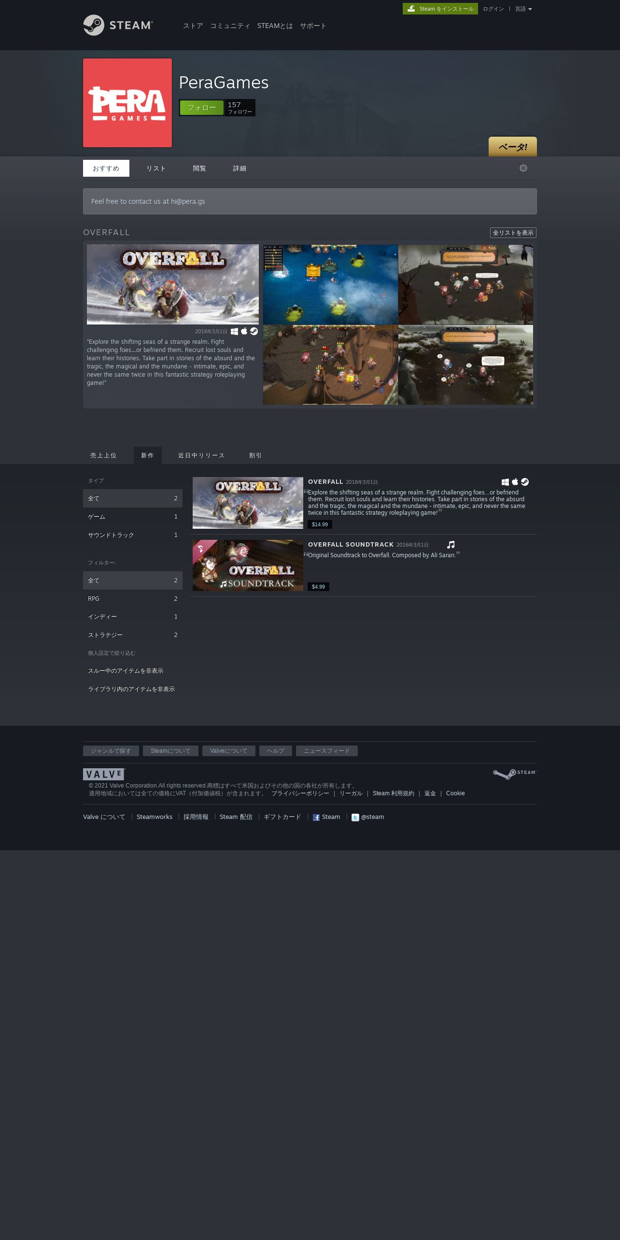The height and width of the screenshot is (1240, 620).
Task: Toggle スルー中のアイテムを非表示
Action: pyautogui.click(x=133, y=671)
